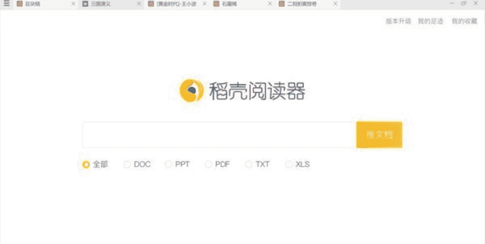Select the PPT file type filter
485x244 pixels.
pyautogui.click(x=168, y=165)
